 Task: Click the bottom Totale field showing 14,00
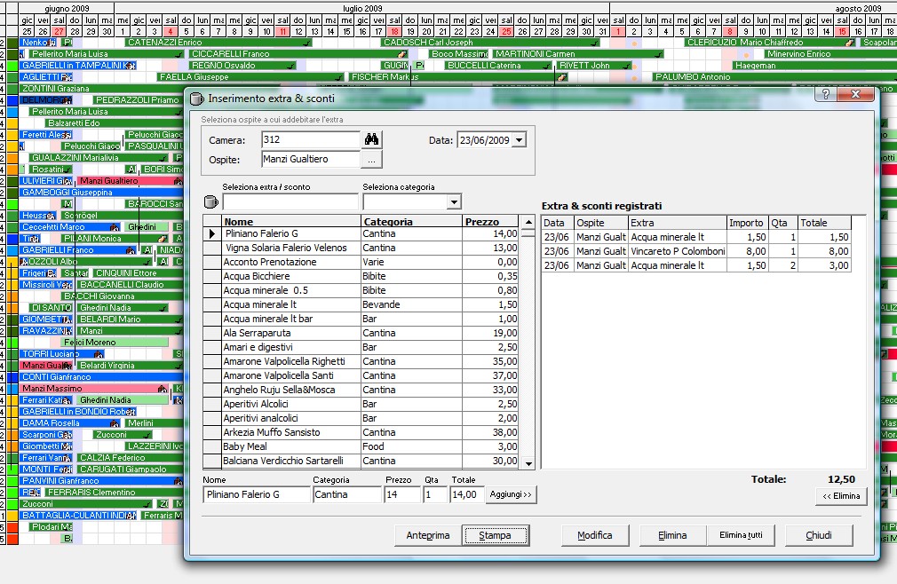tap(467, 494)
